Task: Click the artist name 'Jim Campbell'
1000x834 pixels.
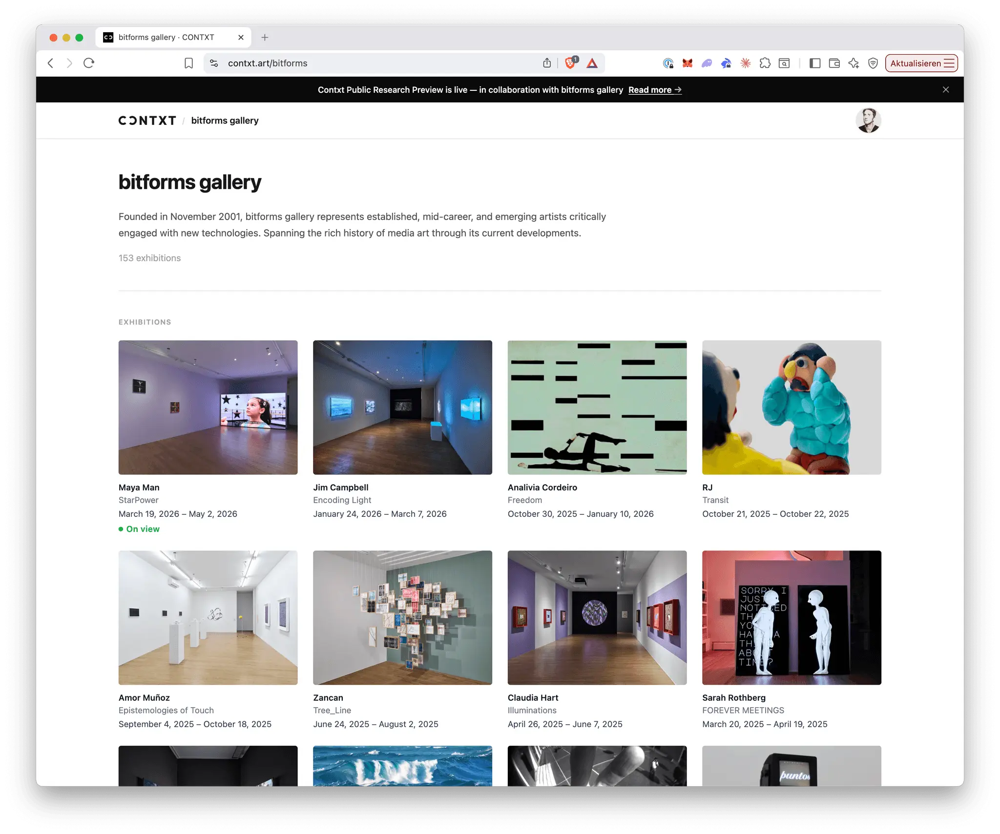Action: click(341, 488)
